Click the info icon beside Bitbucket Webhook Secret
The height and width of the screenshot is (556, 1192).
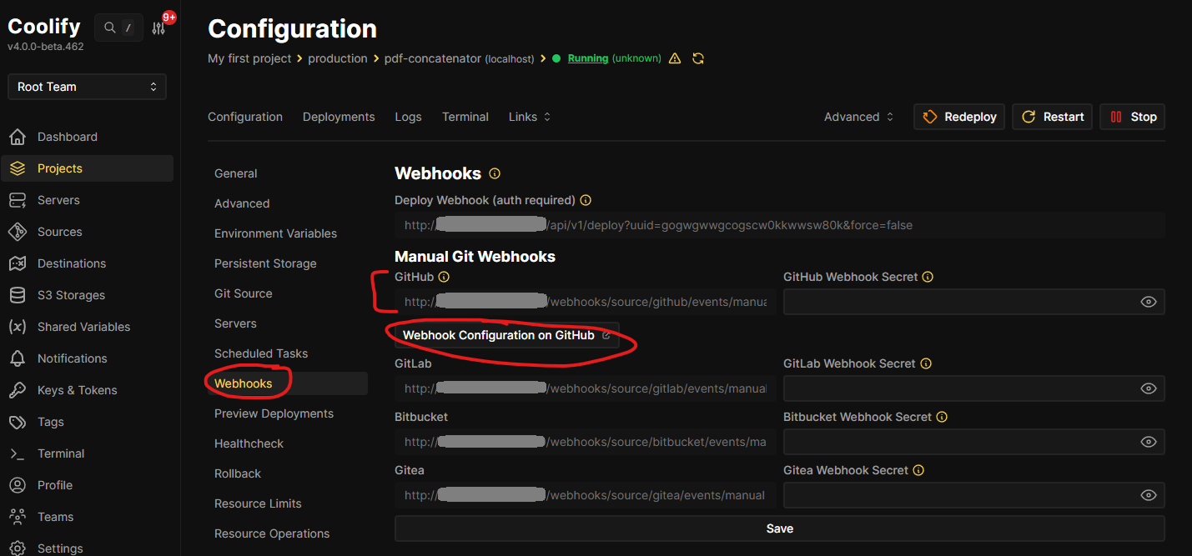(942, 417)
